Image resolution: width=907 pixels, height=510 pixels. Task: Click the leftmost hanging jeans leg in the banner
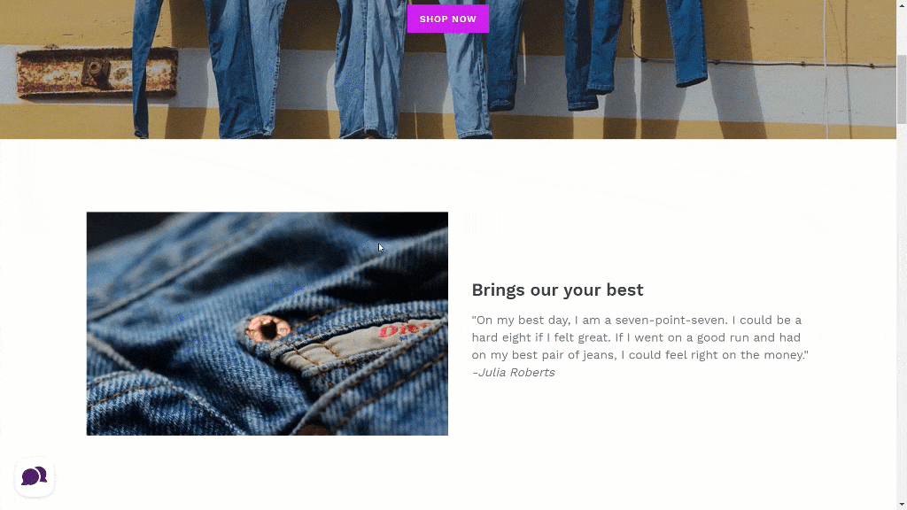[x=146, y=68]
